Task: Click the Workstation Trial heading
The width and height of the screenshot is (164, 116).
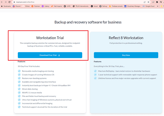Action: tap(50, 38)
